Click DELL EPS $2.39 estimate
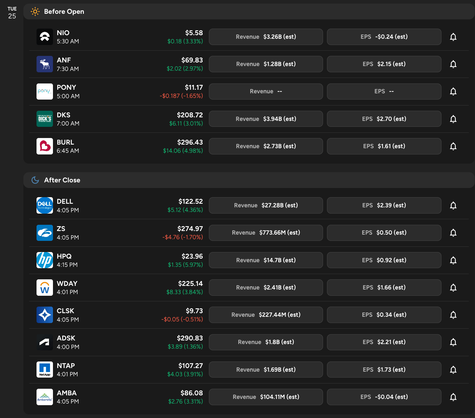 coord(384,205)
